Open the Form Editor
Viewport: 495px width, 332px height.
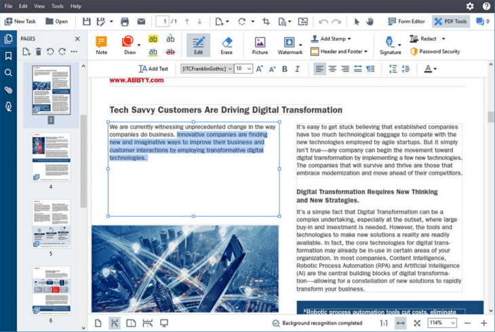point(406,22)
